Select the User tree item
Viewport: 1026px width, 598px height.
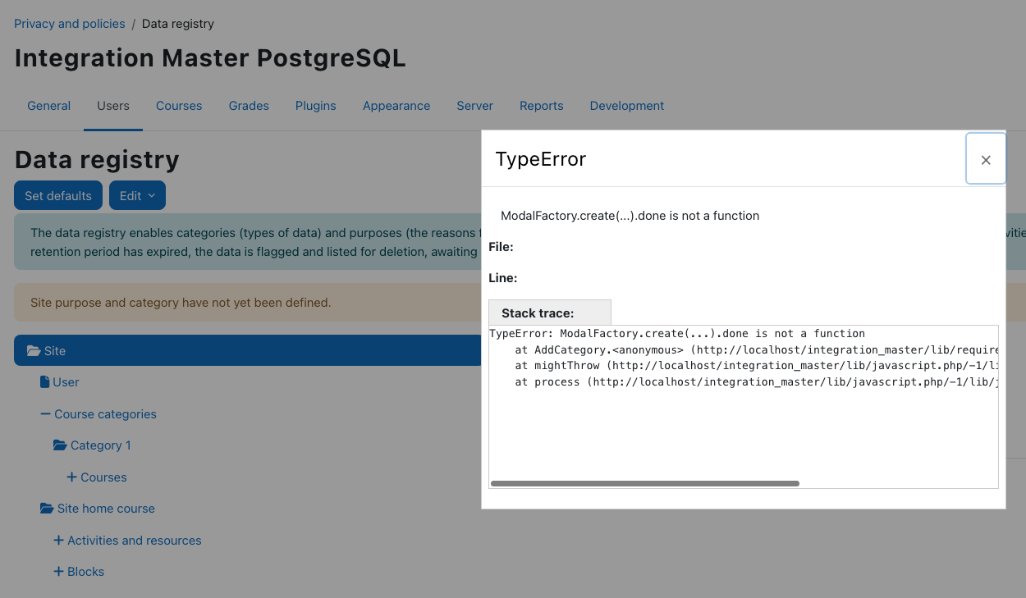(x=66, y=382)
